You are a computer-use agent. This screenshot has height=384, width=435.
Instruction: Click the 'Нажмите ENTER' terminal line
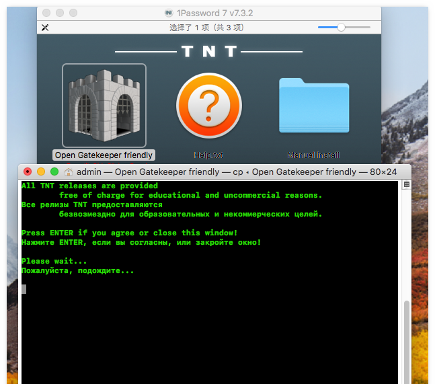[x=141, y=242]
